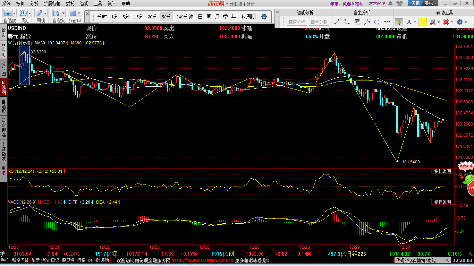
Task: Expand the drawing settings gear dropdown arrow
Action: click(x=466, y=22)
